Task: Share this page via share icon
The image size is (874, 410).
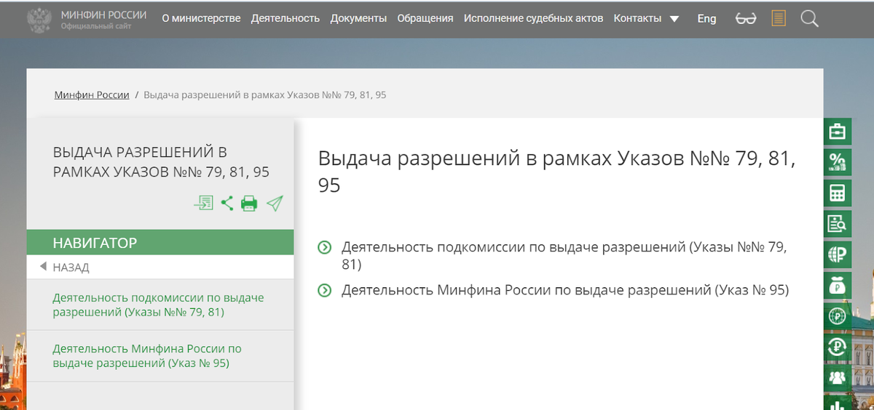Action: pyautogui.click(x=227, y=203)
